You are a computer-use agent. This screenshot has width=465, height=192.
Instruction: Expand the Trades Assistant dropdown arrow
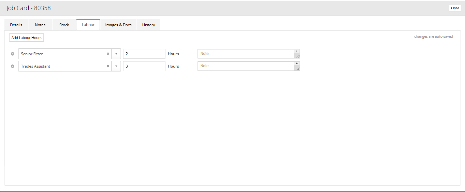(x=116, y=66)
